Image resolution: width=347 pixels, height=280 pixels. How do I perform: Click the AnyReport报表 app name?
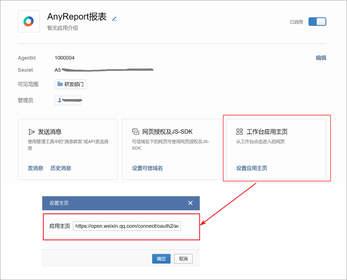77,17
